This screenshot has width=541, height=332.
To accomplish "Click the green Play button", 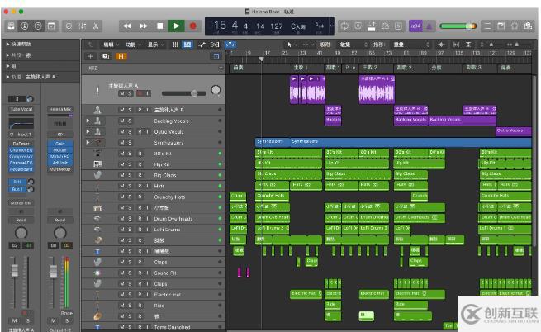I will point(176,26).
